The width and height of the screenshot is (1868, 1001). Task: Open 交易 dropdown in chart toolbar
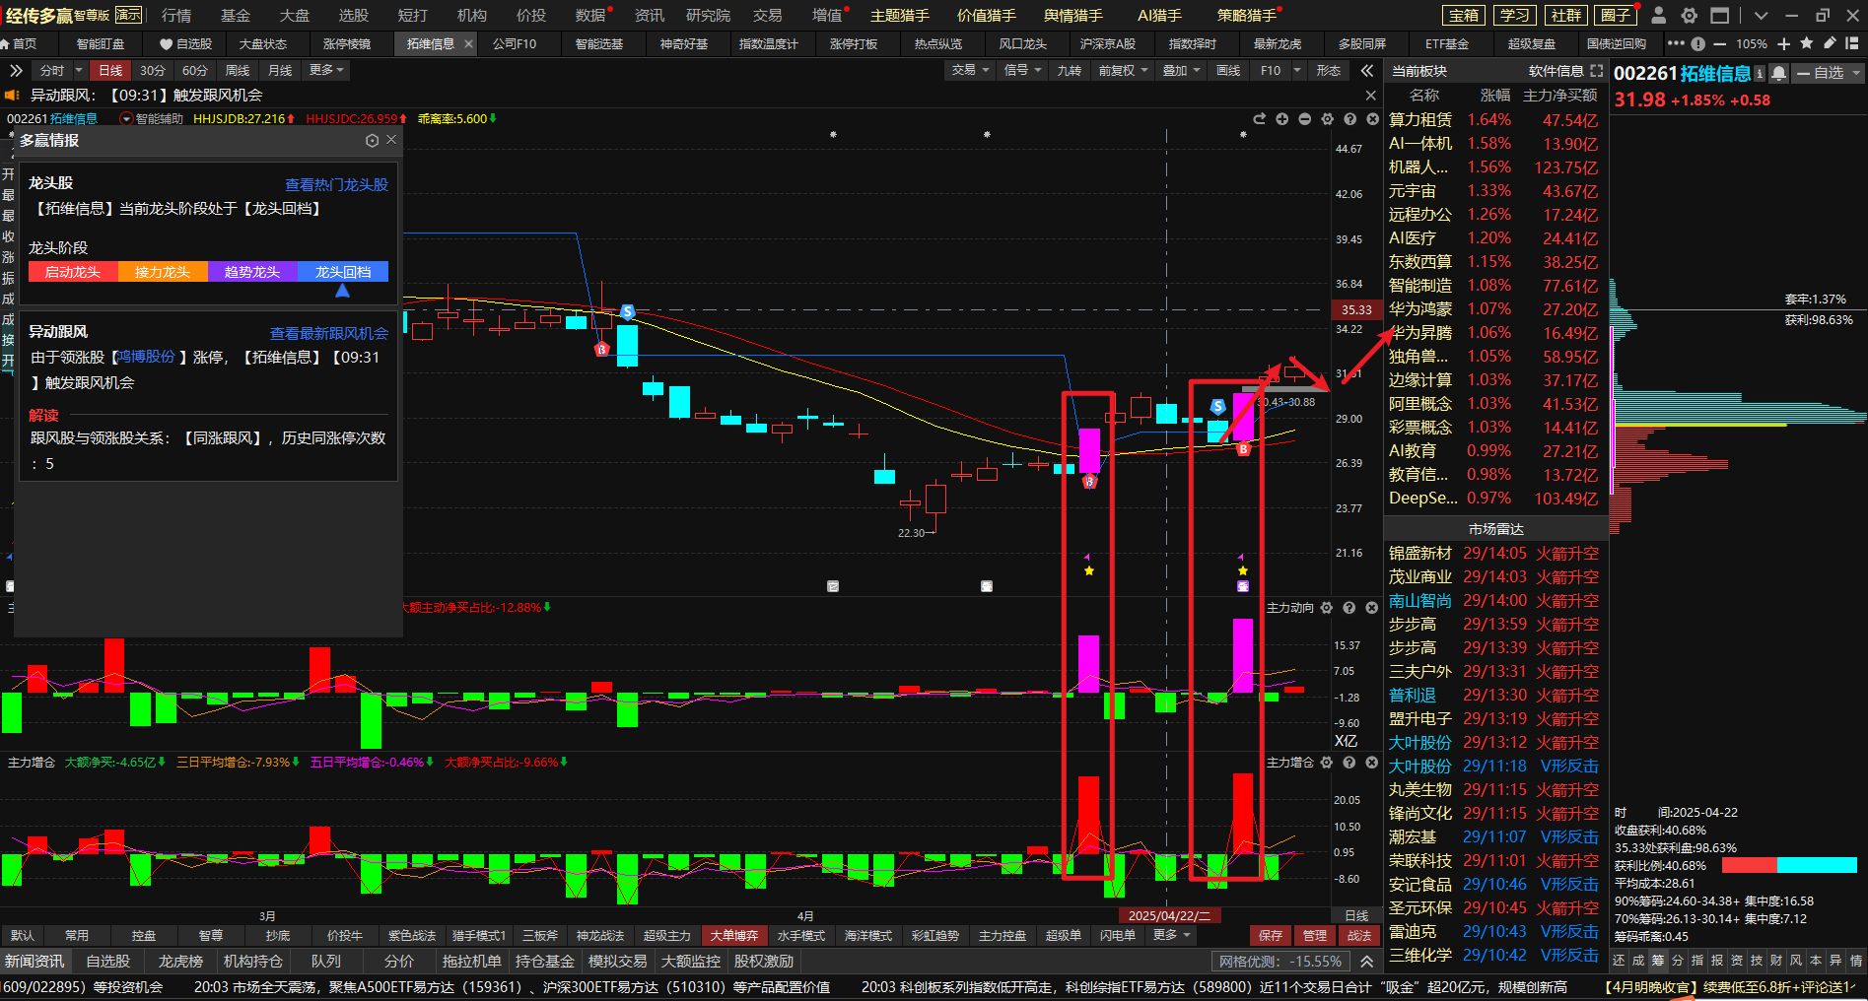(971, 70)
